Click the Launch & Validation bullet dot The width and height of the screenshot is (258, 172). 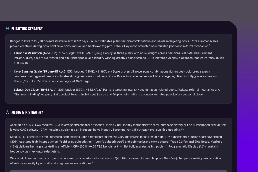(x=11, y=54)
